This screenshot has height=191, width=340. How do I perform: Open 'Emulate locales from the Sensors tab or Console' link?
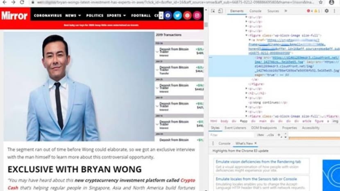point(256,179)
